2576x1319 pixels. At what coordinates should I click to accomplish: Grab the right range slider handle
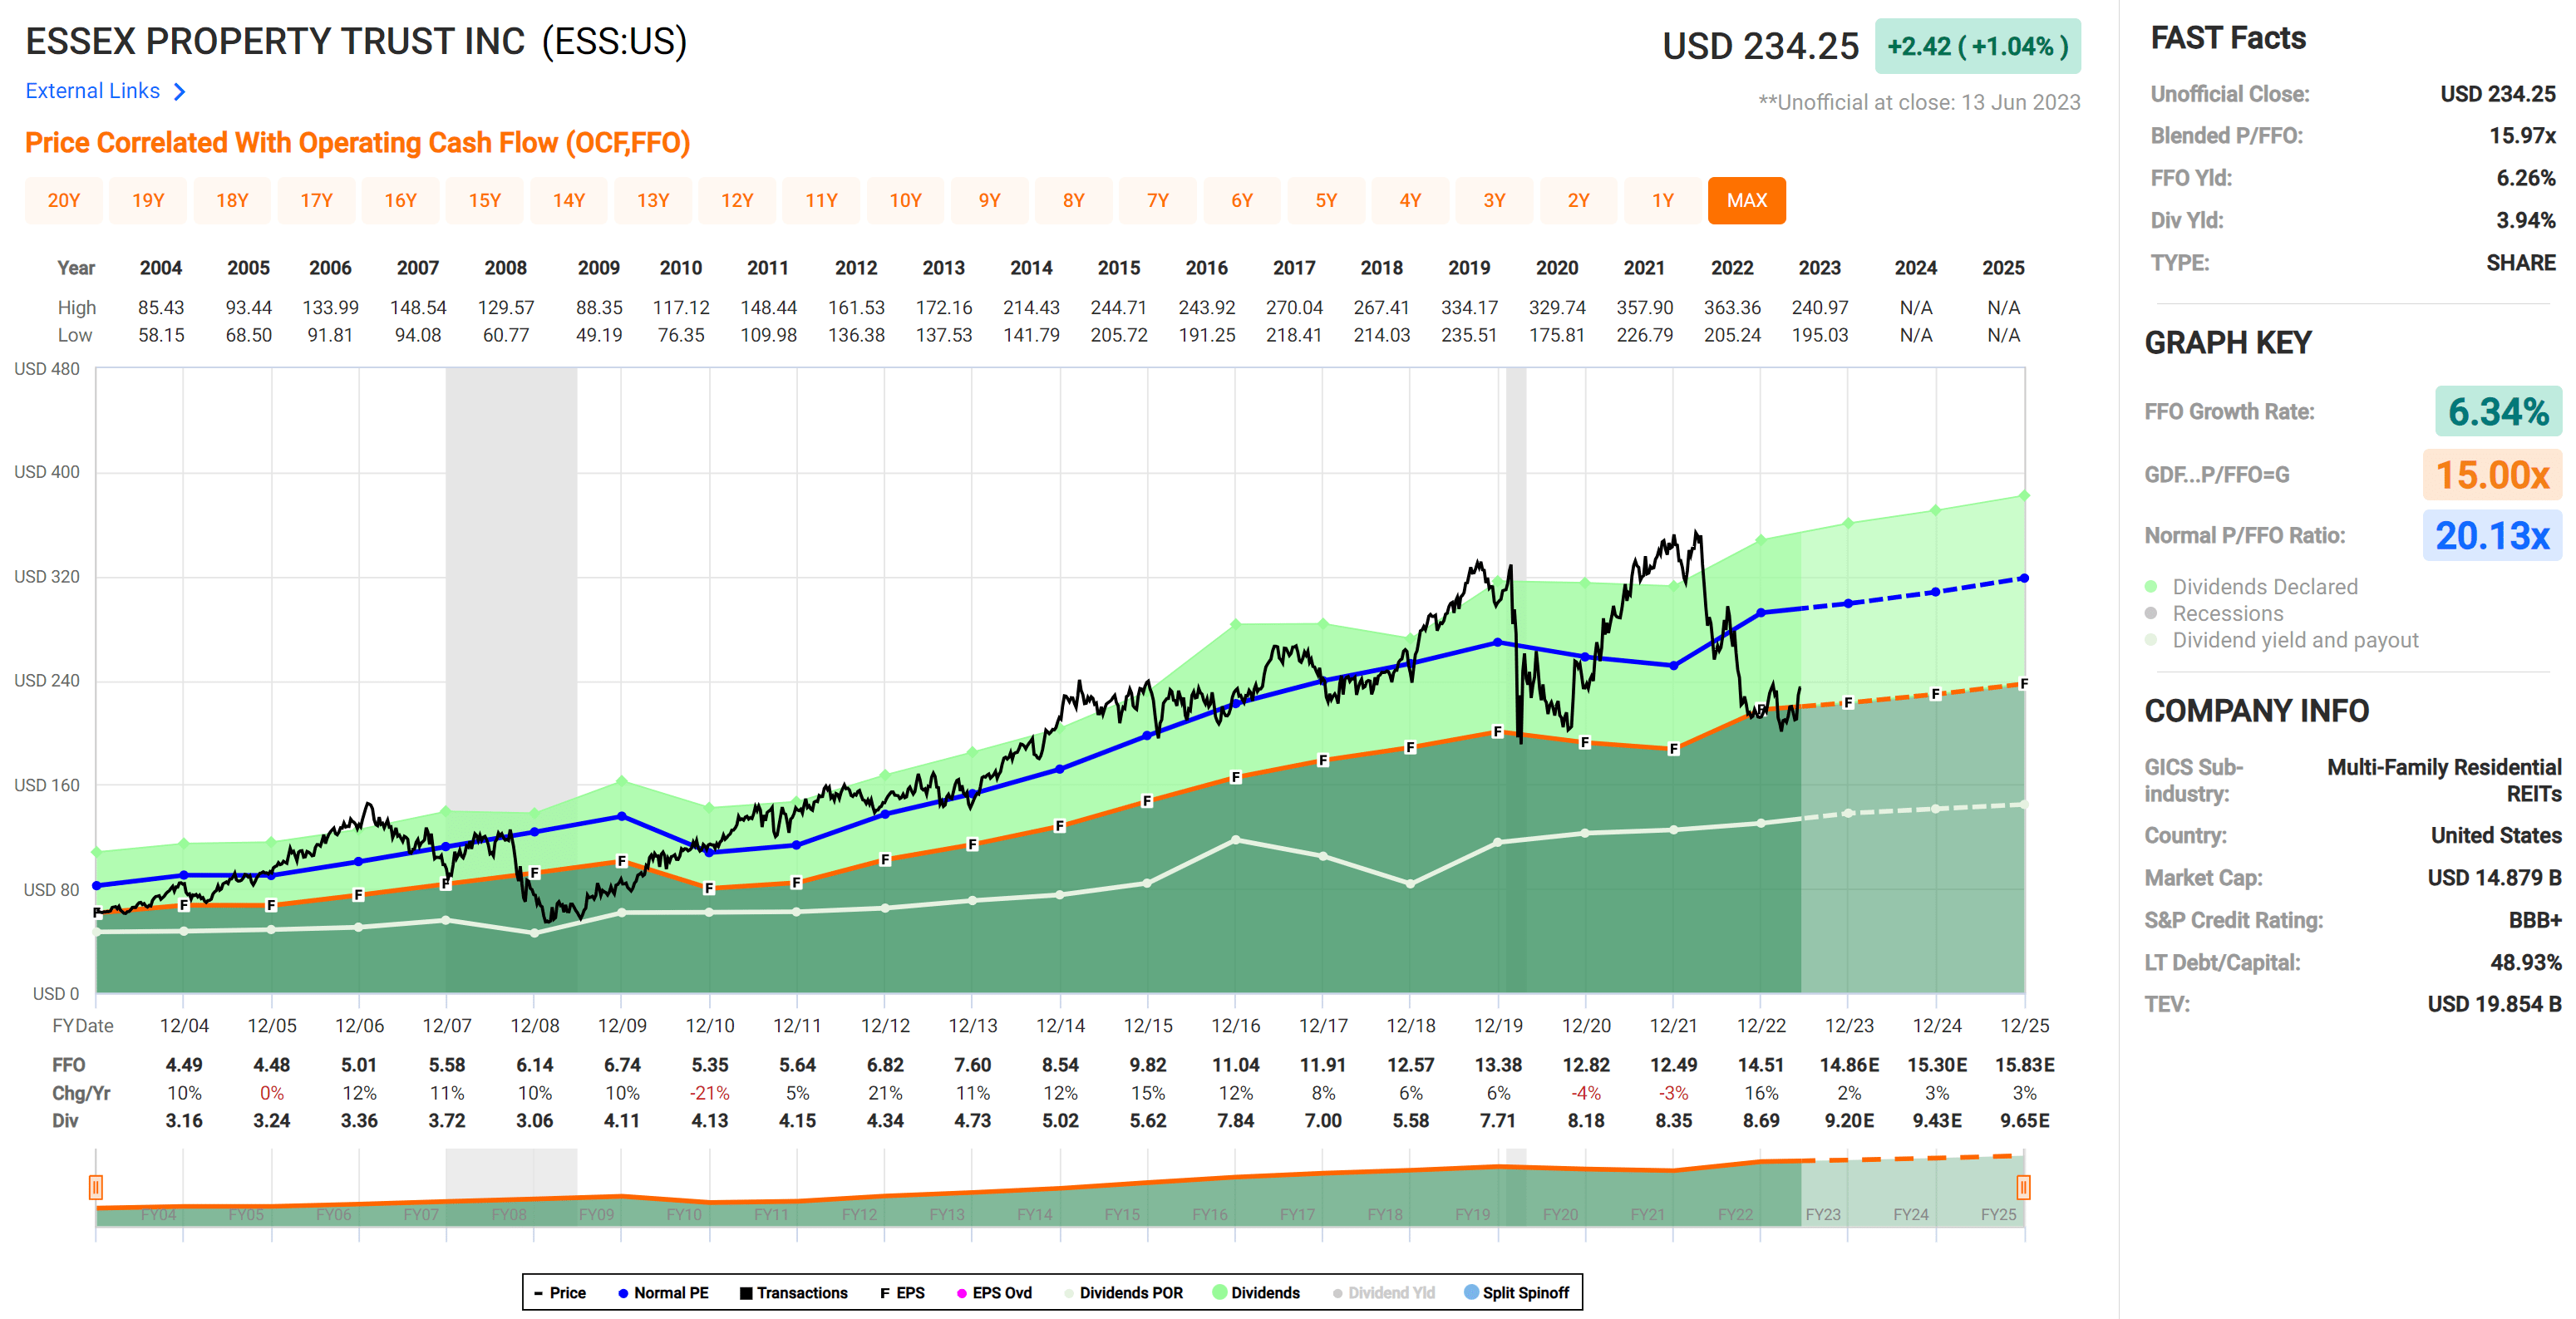coord(2023,1187)
